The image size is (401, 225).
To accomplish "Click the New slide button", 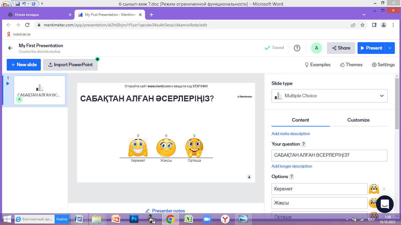I will coord(24,65).
